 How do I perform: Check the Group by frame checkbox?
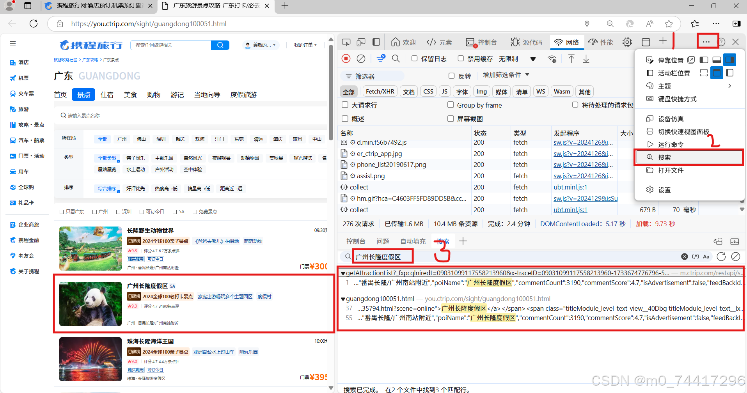(x=451, y=105)
